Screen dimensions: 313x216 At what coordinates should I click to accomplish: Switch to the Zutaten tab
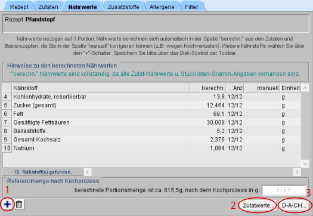tap(48, 7)
